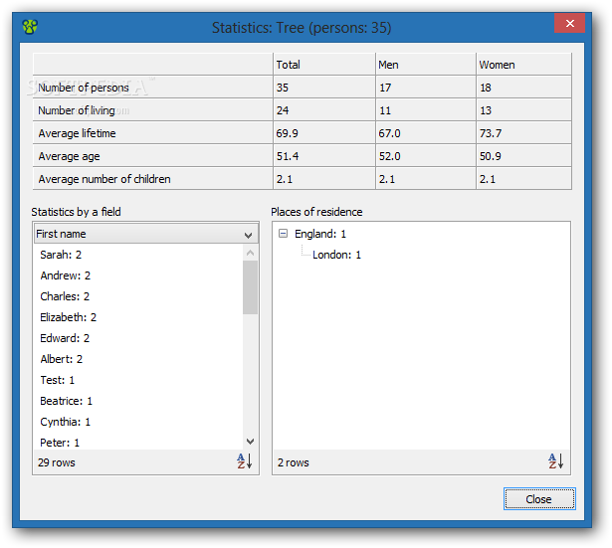This screenshot has width=612, height=548.
Task: Click the name list scroll down arrow
Action: coord(250,442)
